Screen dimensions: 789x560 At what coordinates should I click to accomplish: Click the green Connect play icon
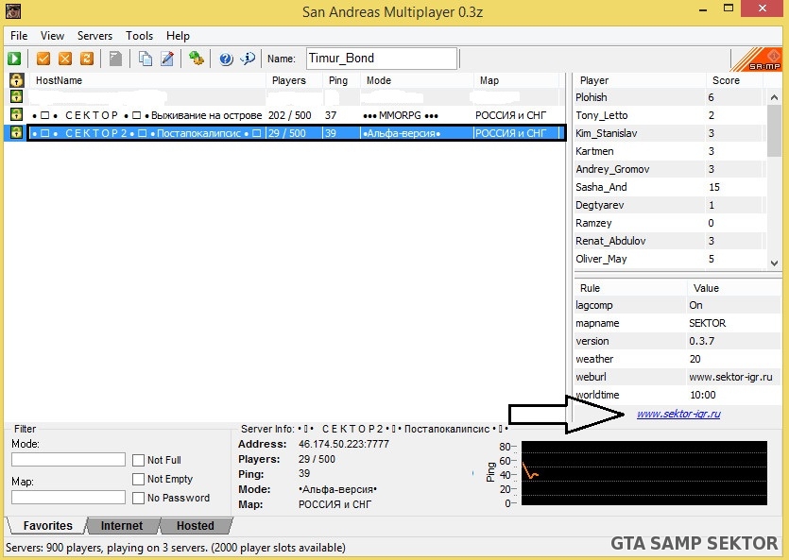pyautogui.click(x=15, y=59)
